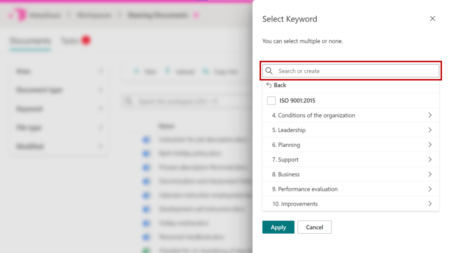Switch to the Tasks tab
449x253 pixels.
(x=70, y=41)
